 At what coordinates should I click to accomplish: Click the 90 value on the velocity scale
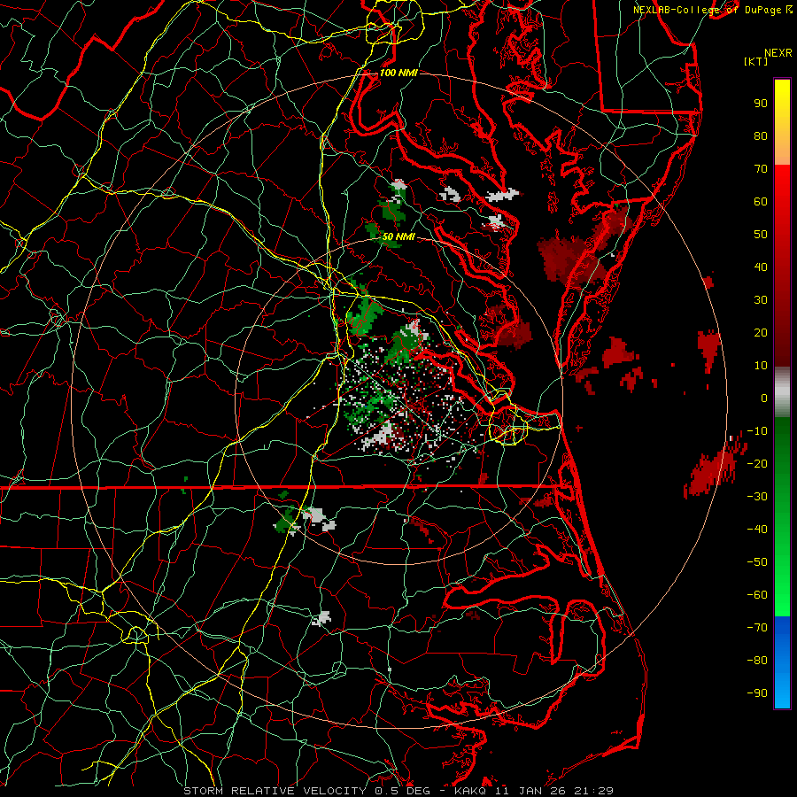(761, 104)
